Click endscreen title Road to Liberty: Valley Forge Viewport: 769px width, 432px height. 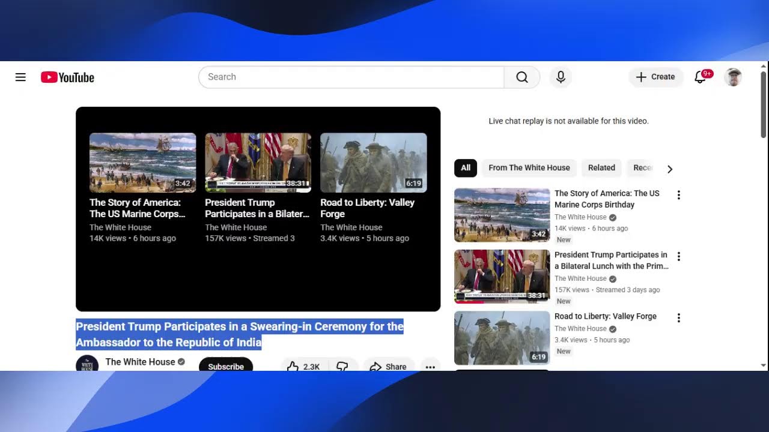367,208
